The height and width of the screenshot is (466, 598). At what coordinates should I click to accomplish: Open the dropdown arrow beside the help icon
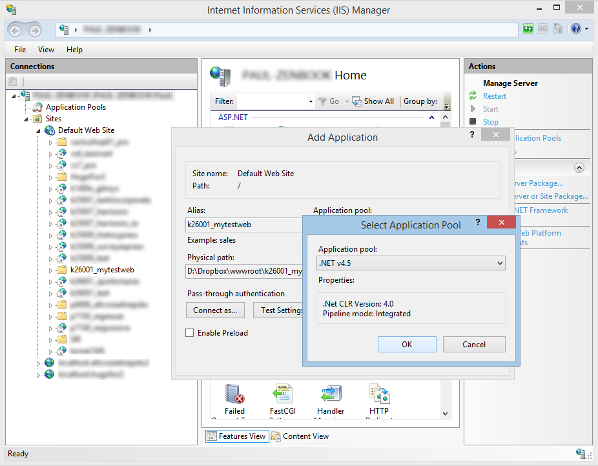[586, 28]
